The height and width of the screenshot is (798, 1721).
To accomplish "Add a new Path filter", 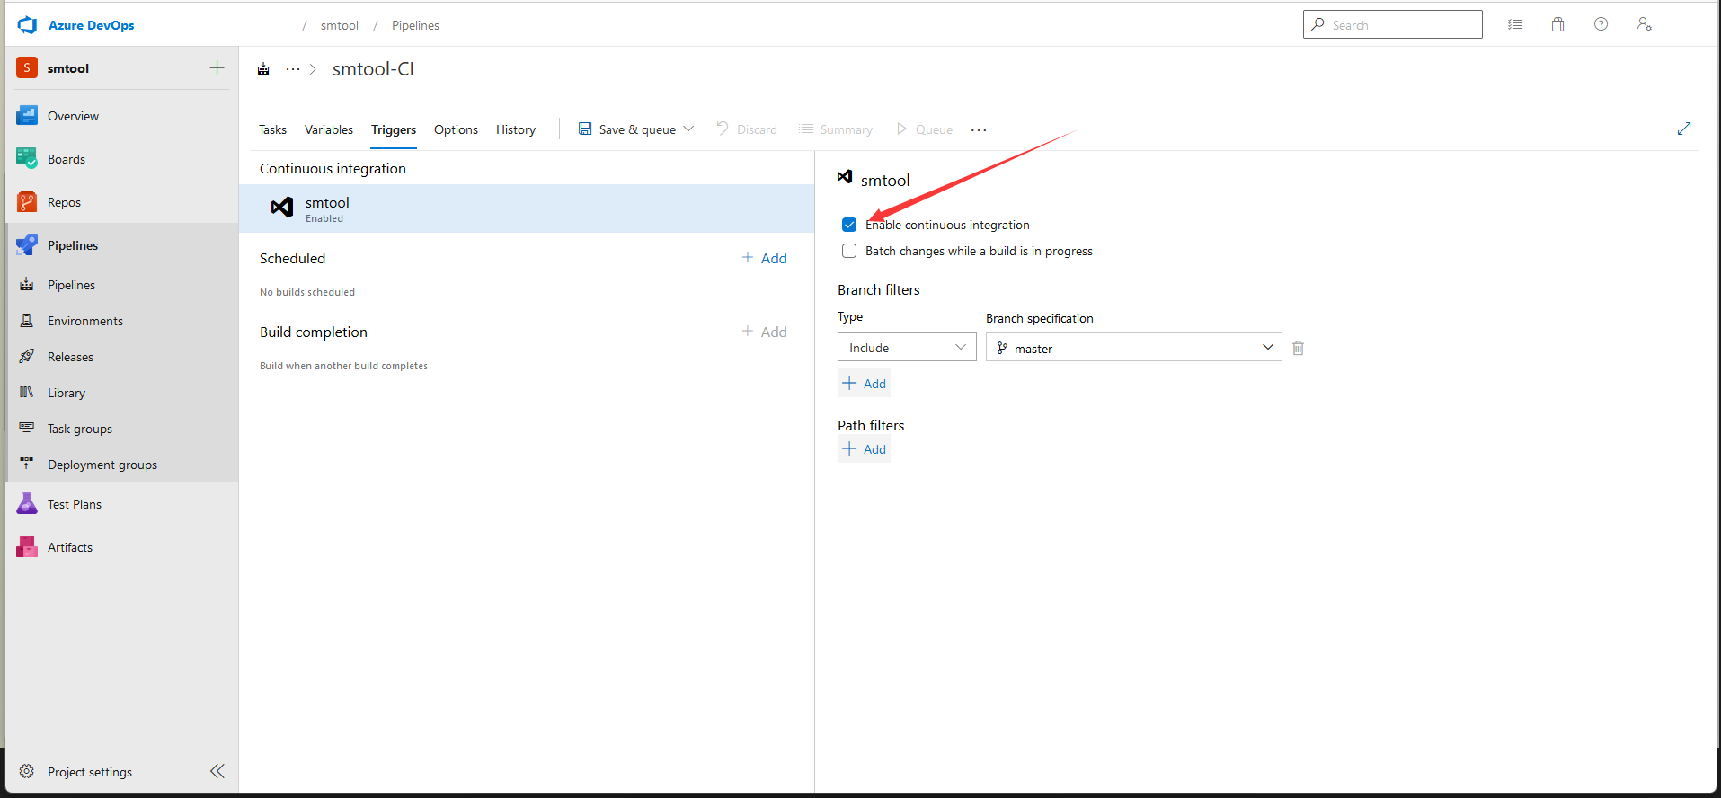I will (x=864, y=449).
